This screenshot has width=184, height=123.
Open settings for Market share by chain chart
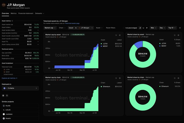[x=178, y=78]
